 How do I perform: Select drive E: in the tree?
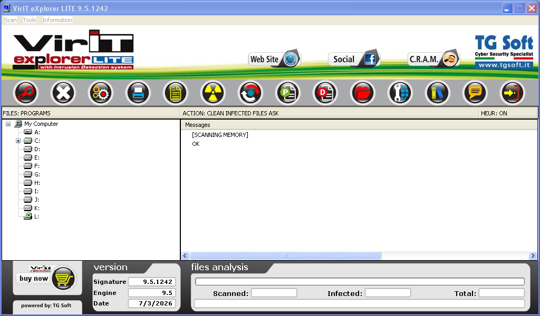coord(37,157)
